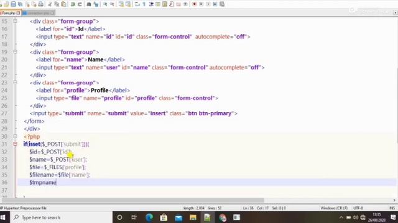398x223 pixels.
Task: Click the Close All toolbar icon
Action: (x=34, y=4)
